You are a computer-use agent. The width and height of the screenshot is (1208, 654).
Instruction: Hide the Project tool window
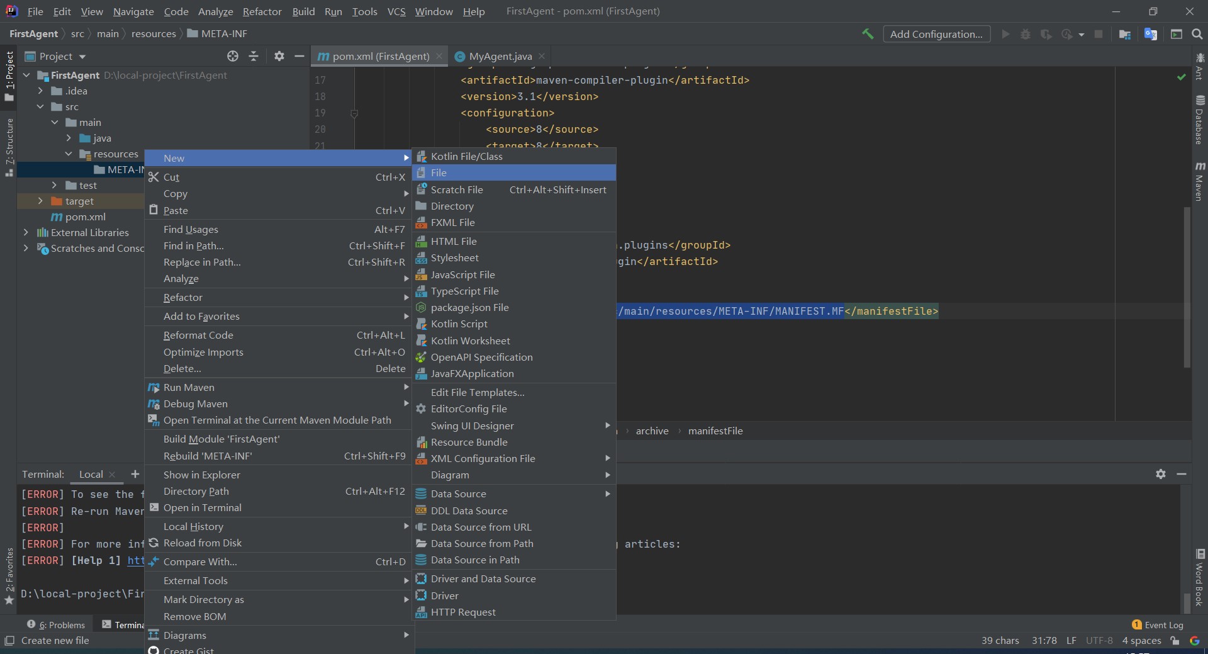299,56
